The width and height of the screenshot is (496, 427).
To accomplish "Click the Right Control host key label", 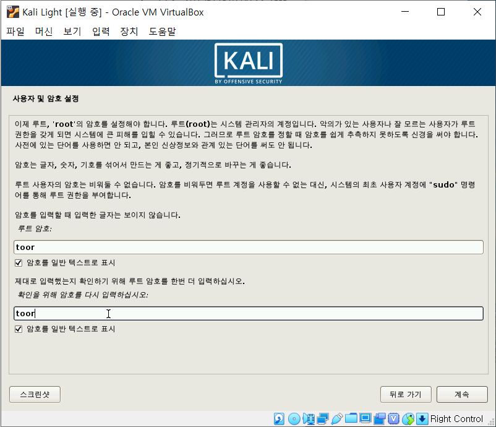I will (456, 419).
